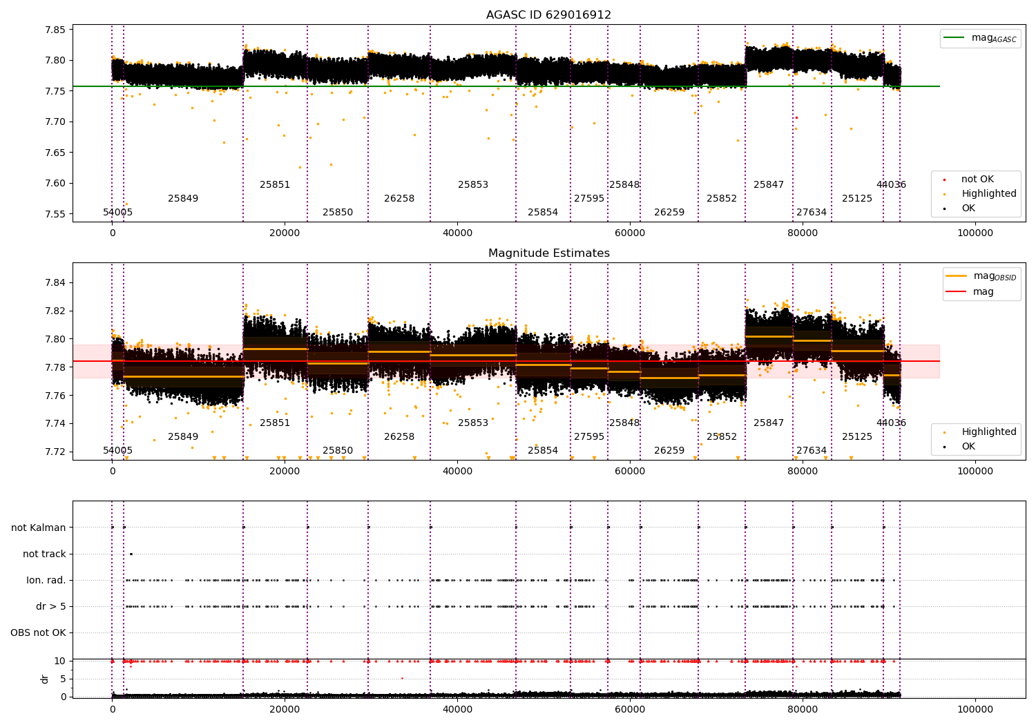This screenshot has height=725, width=1036.
Task: Click obsid label 25853 in the AGASC ID panel
Action: click(473, 185)
